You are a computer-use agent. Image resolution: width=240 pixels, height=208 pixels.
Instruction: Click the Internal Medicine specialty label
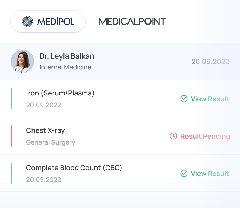(x=65, y=67)
